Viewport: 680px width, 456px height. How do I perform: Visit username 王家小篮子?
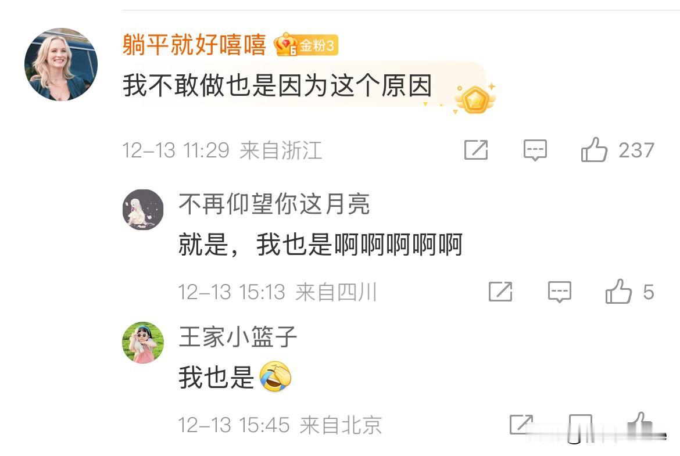(238, 337)
